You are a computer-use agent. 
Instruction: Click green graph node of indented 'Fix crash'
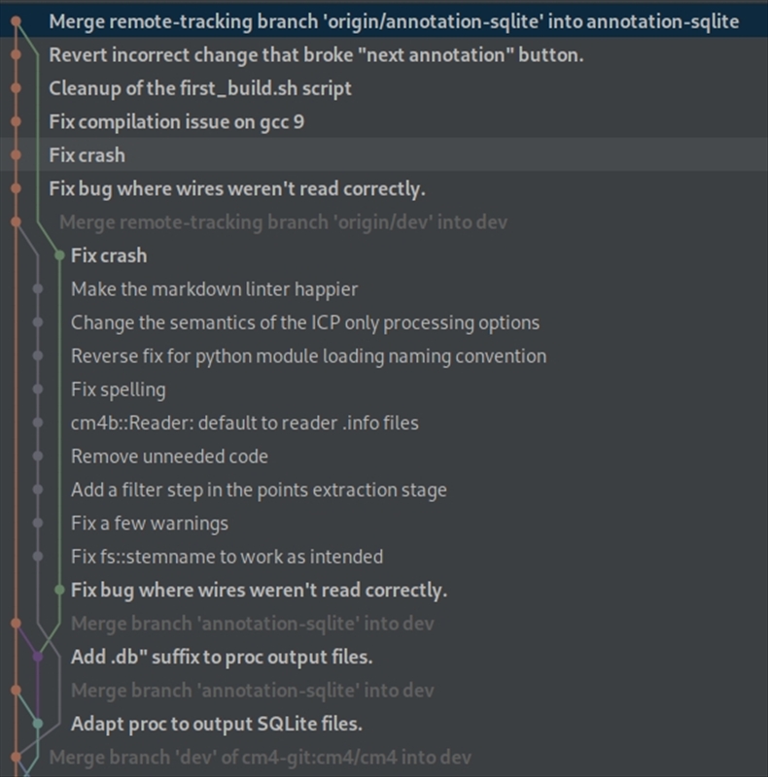tap(59, 255)
